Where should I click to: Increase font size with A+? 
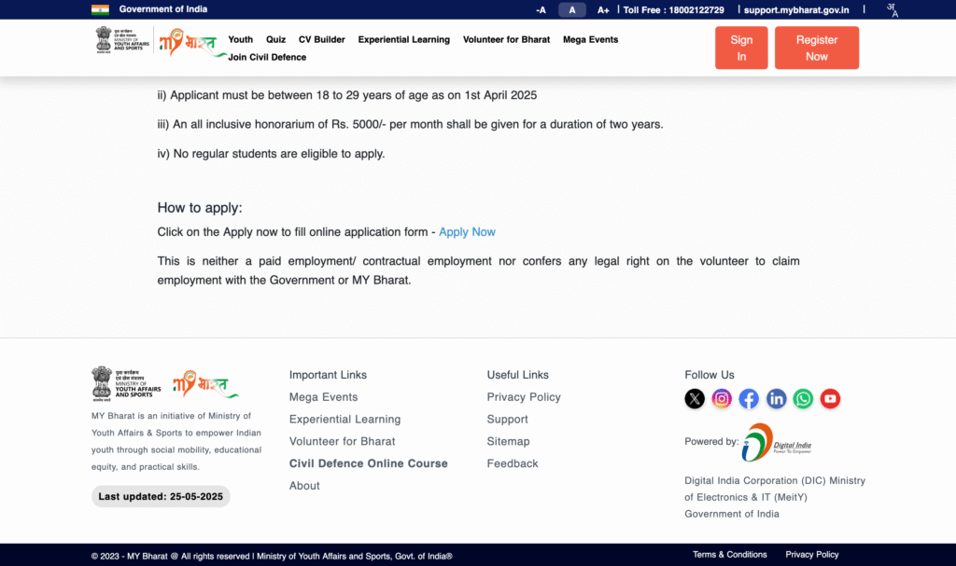point(603,9)
